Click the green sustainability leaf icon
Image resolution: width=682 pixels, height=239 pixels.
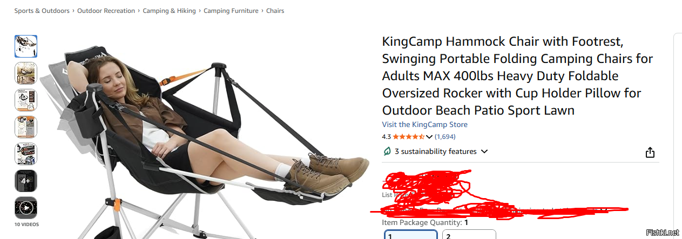click(x=387, y=151)
